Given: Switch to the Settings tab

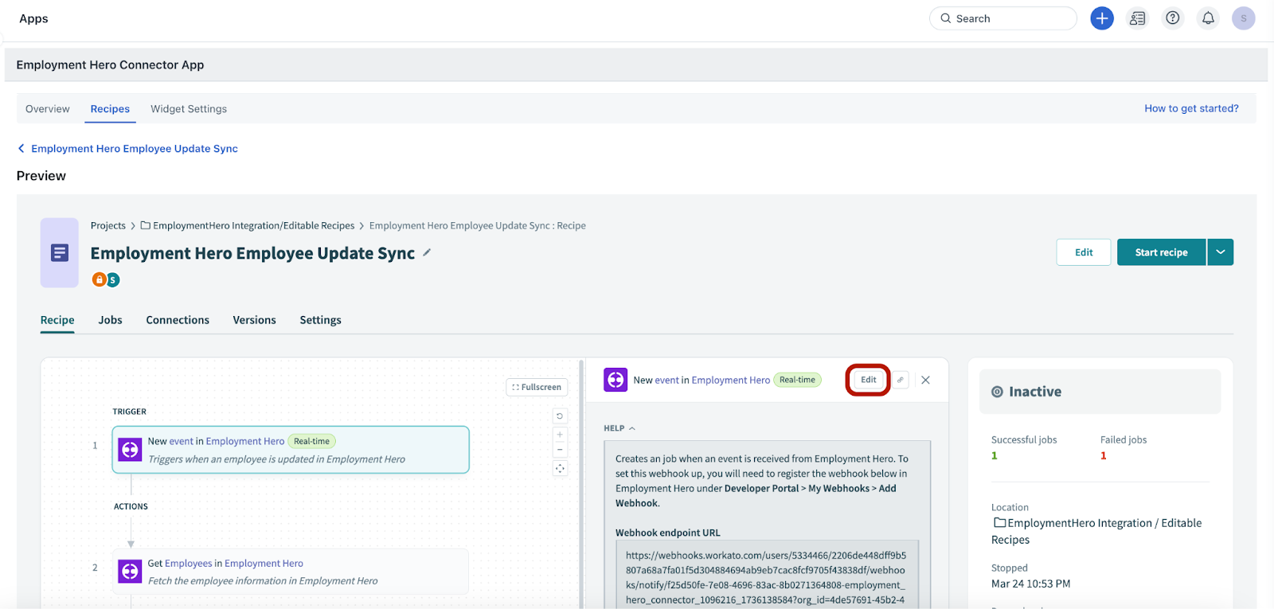Looking at the screenshot, I should pyautogui.click(x=320, y=320).
